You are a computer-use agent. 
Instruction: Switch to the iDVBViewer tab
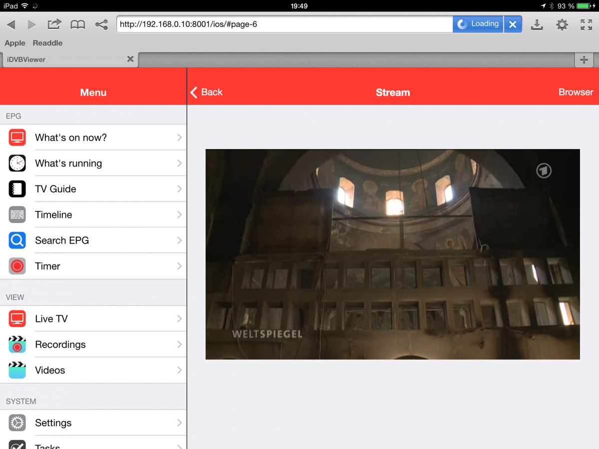pyautogui.click(x=65, y=59)
